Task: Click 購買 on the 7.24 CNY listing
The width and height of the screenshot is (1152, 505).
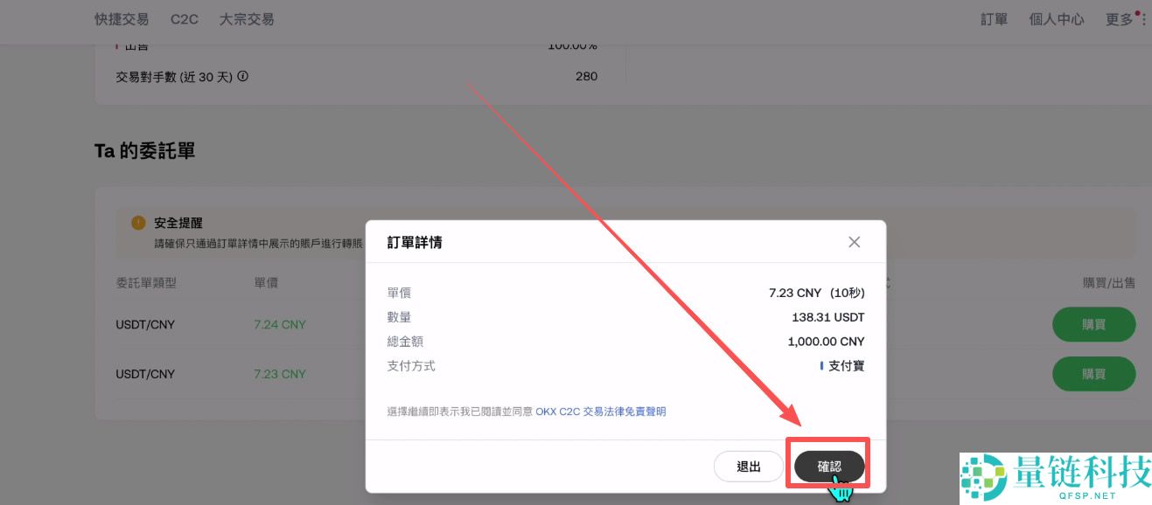Action: tap(1093, 324)
